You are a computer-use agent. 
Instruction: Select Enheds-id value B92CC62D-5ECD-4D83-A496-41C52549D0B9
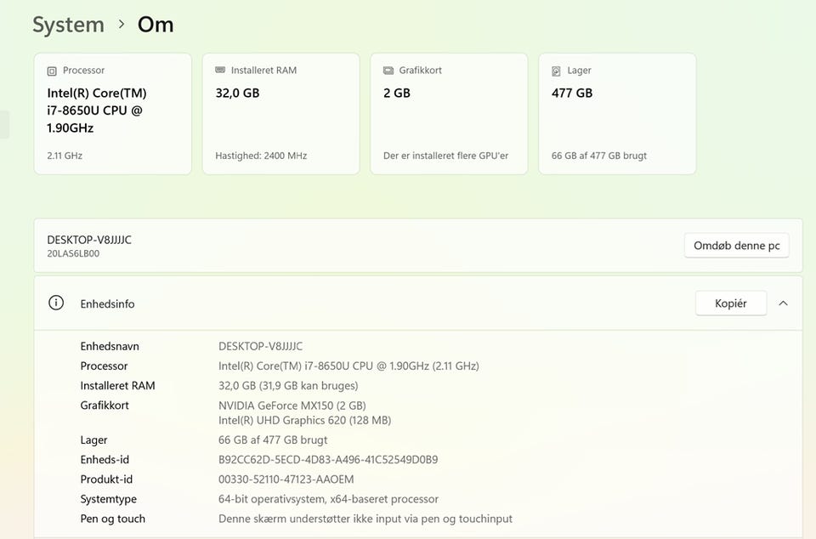328,460
